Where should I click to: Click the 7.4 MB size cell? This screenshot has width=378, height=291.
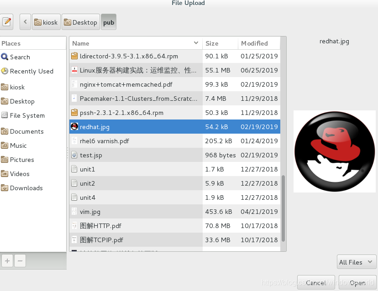pyautogui.click(x=215, y=99)
